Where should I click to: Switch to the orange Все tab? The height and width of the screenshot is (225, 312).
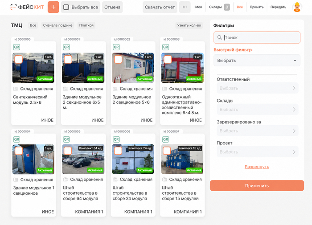(x=240, y=7)
